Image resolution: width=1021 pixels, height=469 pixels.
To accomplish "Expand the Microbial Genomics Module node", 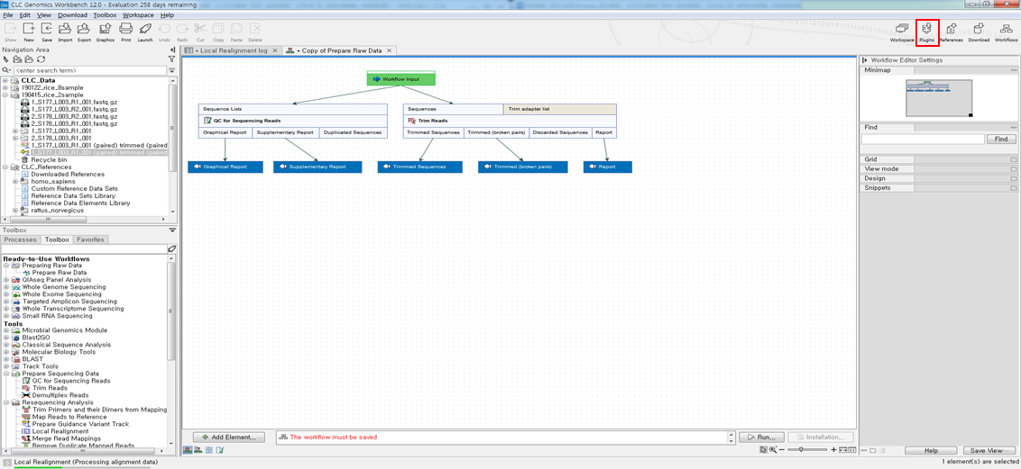I will pos(5,330).
